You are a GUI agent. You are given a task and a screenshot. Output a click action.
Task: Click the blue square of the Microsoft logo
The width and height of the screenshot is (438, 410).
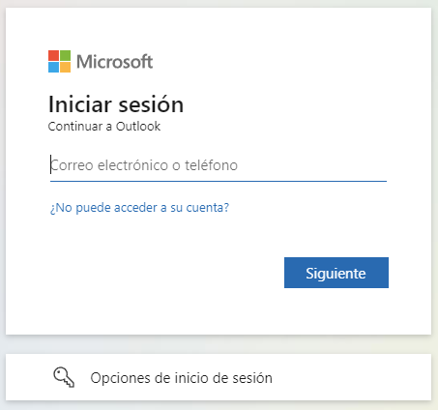(53, 67)
